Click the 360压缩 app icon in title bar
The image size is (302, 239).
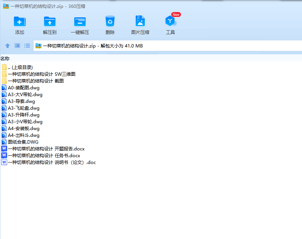[6, 6]
